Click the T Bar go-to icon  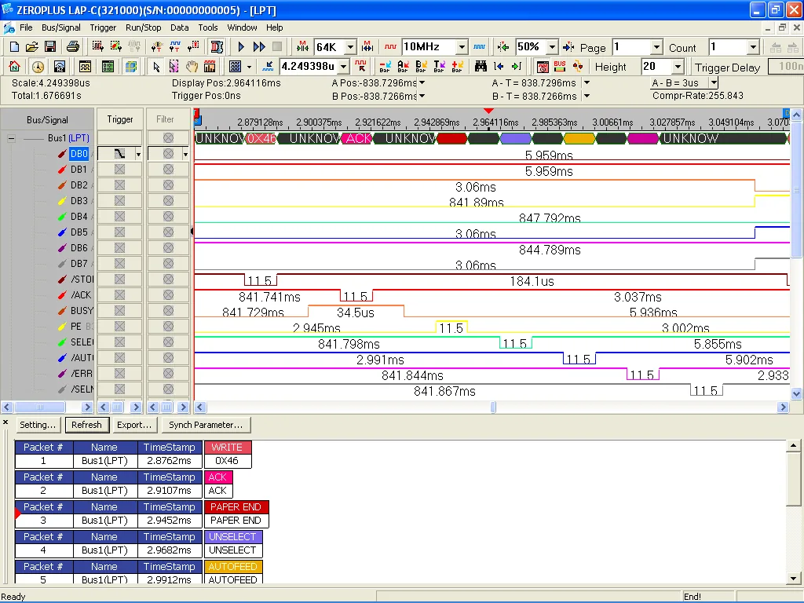pyautogui.click(x=439, y=67)
